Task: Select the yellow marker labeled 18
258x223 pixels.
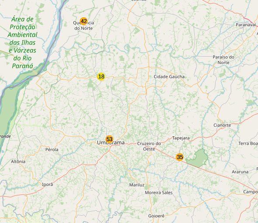Action: coord(101,77)
